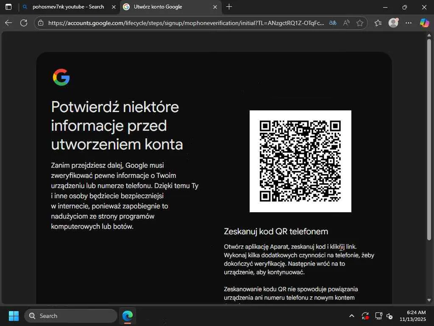Viewport: 434px width, 326px height.
Task: Close the pohosmev7nk youtube search tab
Action: (x=114, y=7)
